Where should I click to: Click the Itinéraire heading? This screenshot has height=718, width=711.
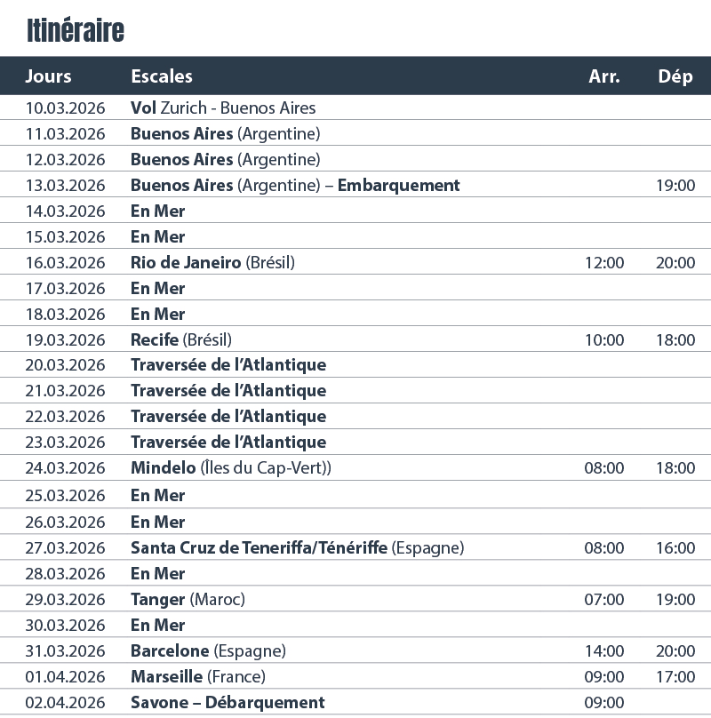pos(75,30)
